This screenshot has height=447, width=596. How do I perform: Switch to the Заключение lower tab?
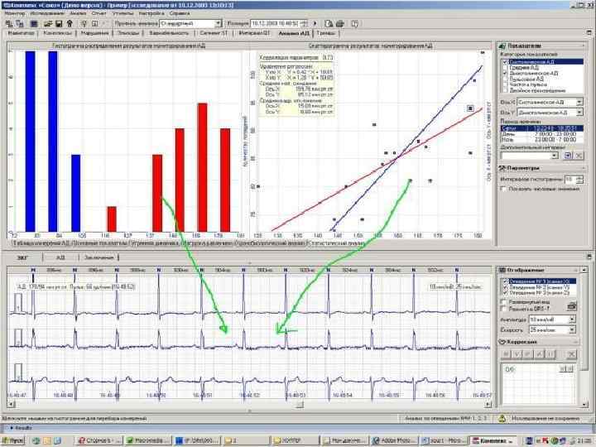click(99, 257)
